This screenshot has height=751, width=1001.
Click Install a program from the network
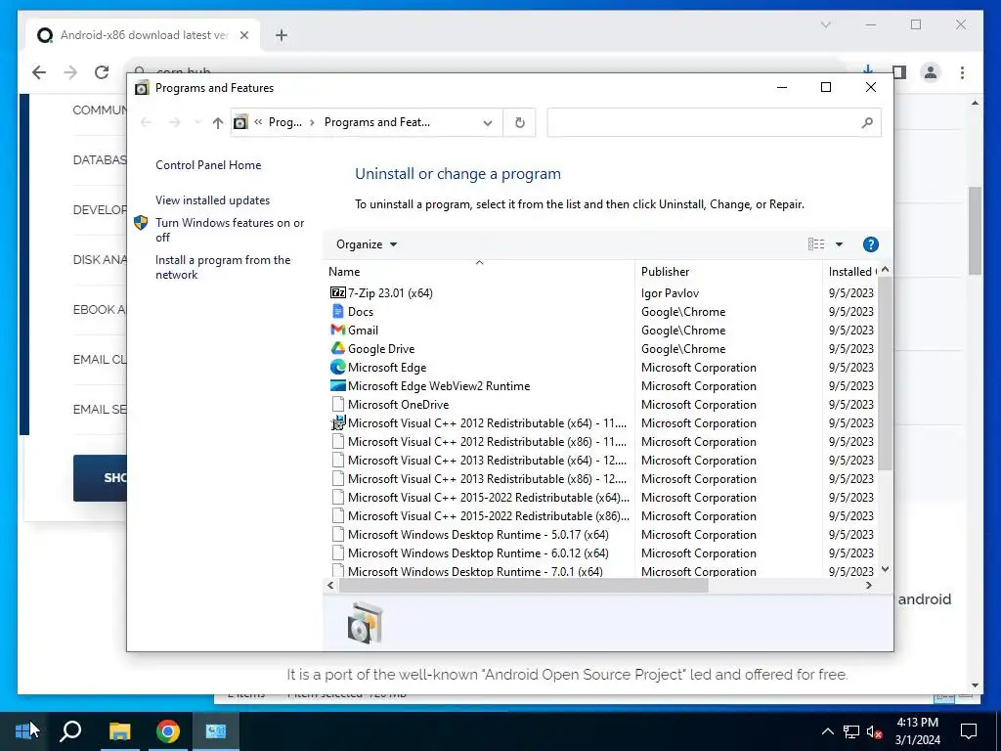tap(222, 267)
